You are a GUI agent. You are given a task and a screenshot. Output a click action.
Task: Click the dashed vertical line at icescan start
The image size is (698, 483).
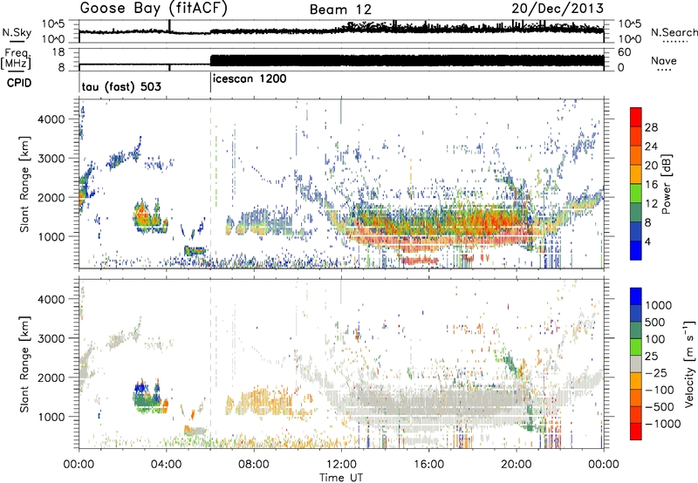(210, 184)
